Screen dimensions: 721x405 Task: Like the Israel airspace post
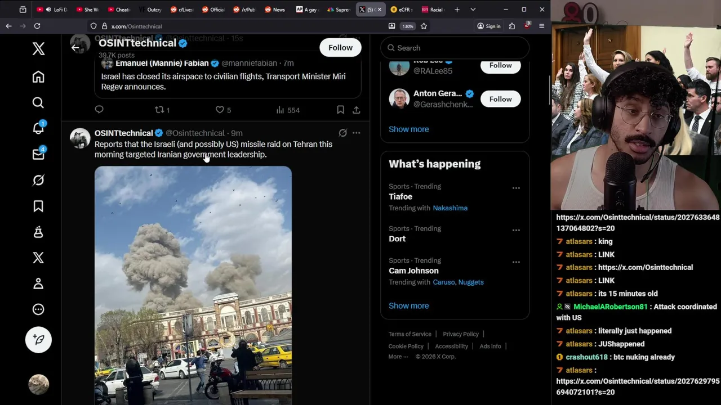[x=223, y=110]
